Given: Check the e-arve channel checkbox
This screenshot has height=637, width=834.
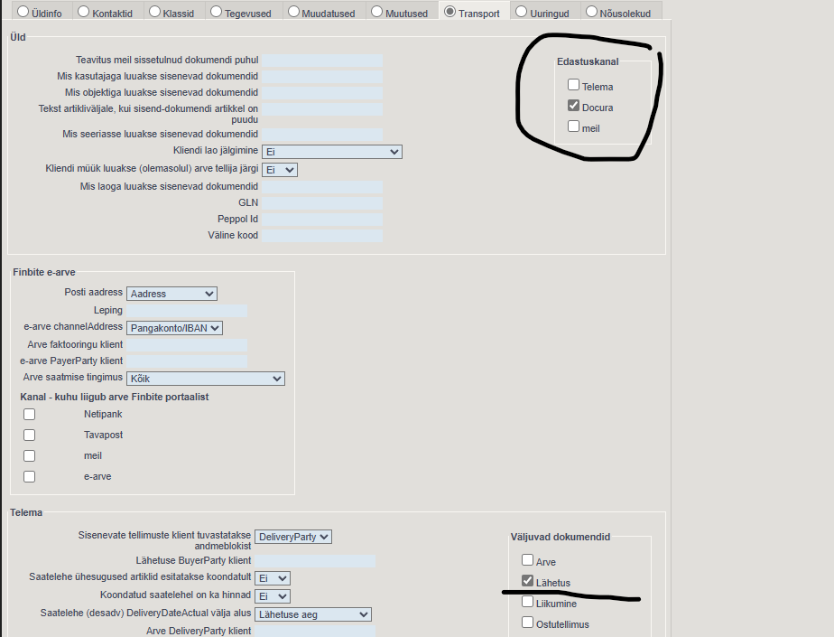Looking at the screenshot, I should tap(29, 477).
